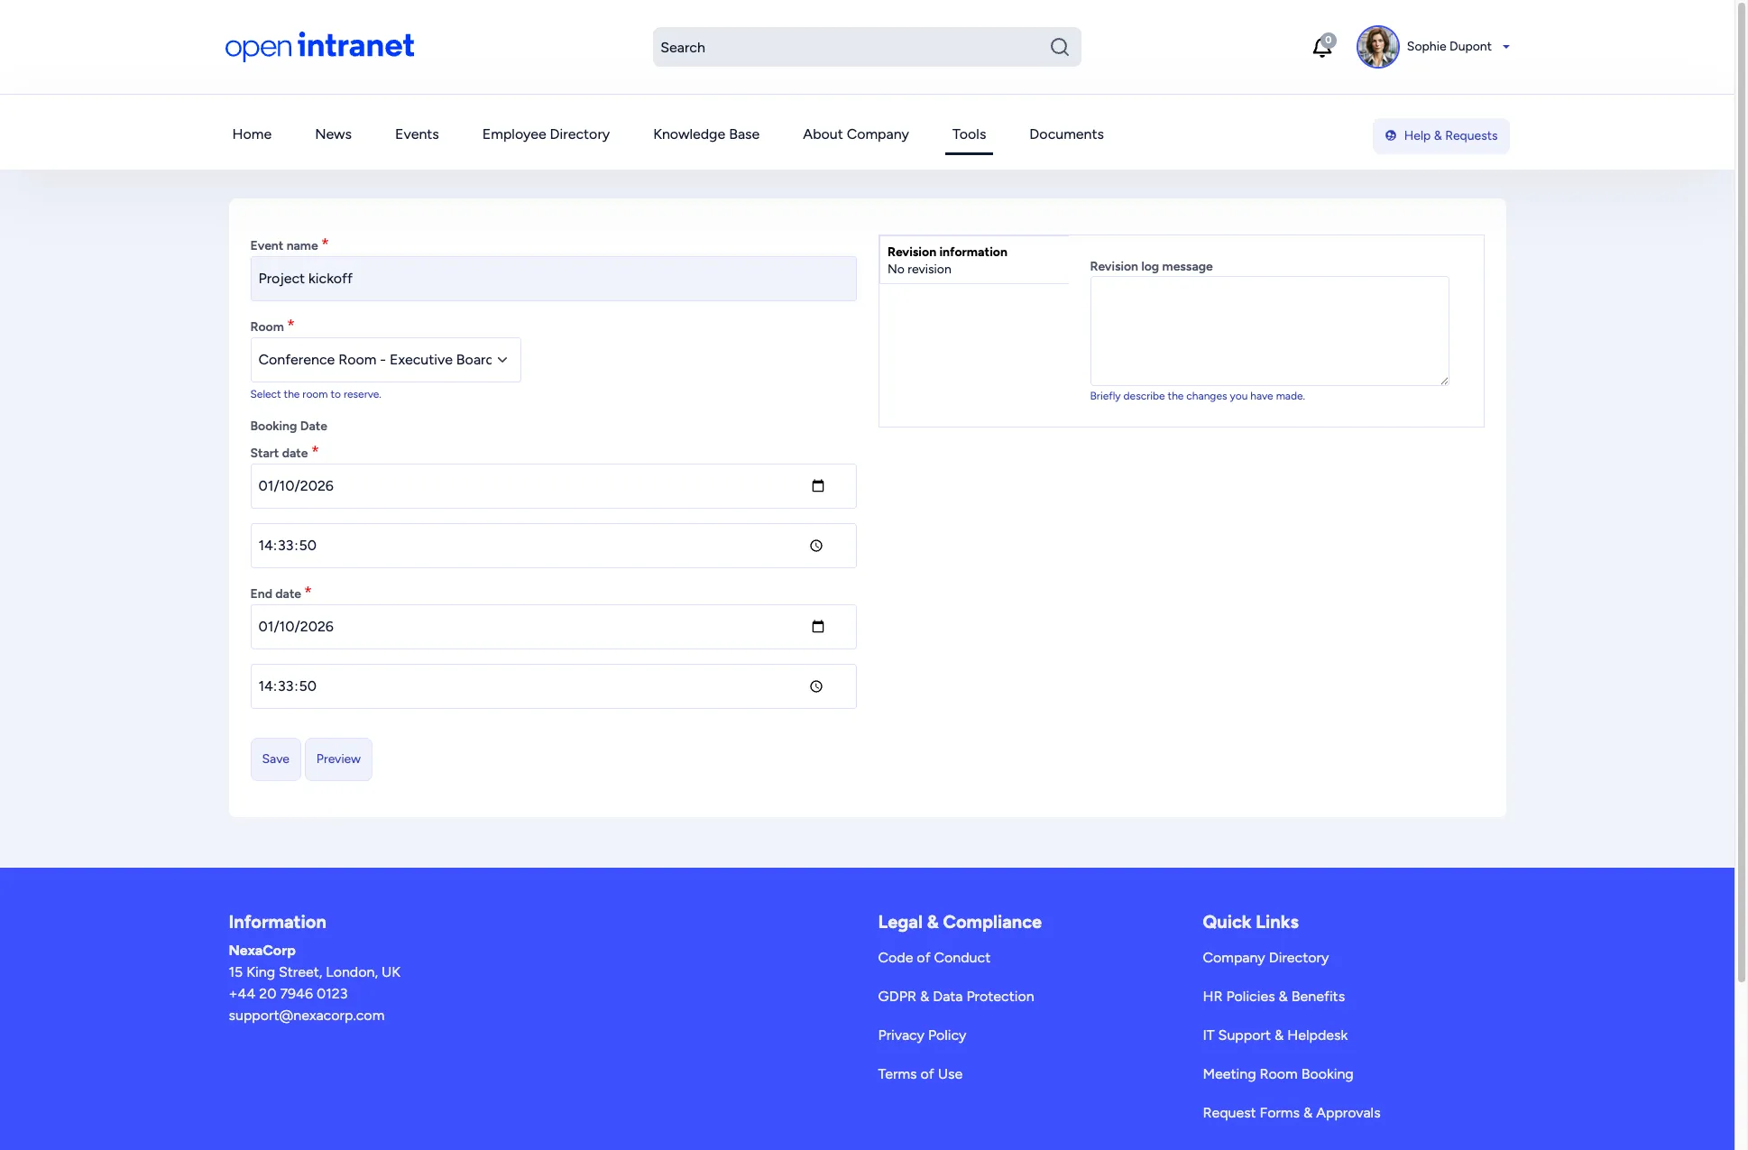Open Employee Directory in navigation
Screen dimensions: 1748x1150
(546, 134)
